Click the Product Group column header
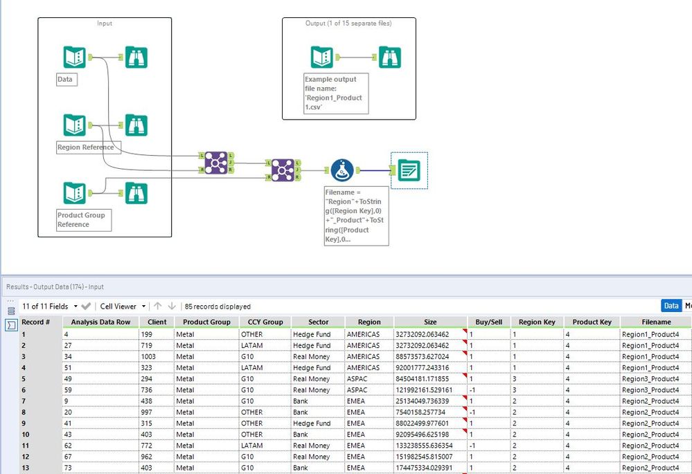This screenshot has width=692, height=474. pyautogui.click(x=206, y=322)
